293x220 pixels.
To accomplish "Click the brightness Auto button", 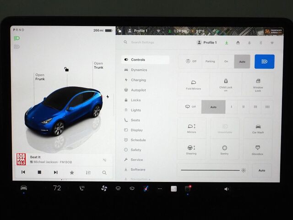I will point(262,170).
